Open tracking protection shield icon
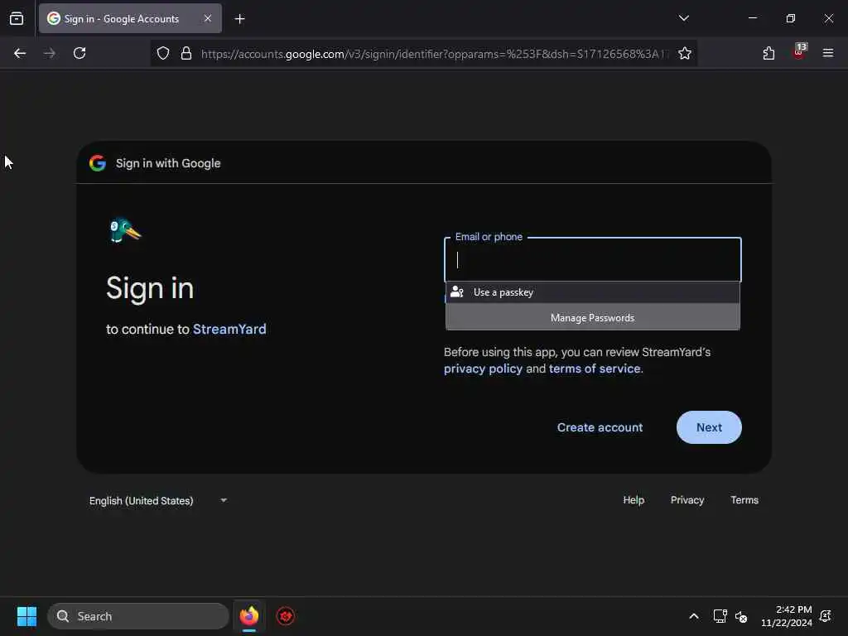848x636 pixels. click(x=163, y=53)
